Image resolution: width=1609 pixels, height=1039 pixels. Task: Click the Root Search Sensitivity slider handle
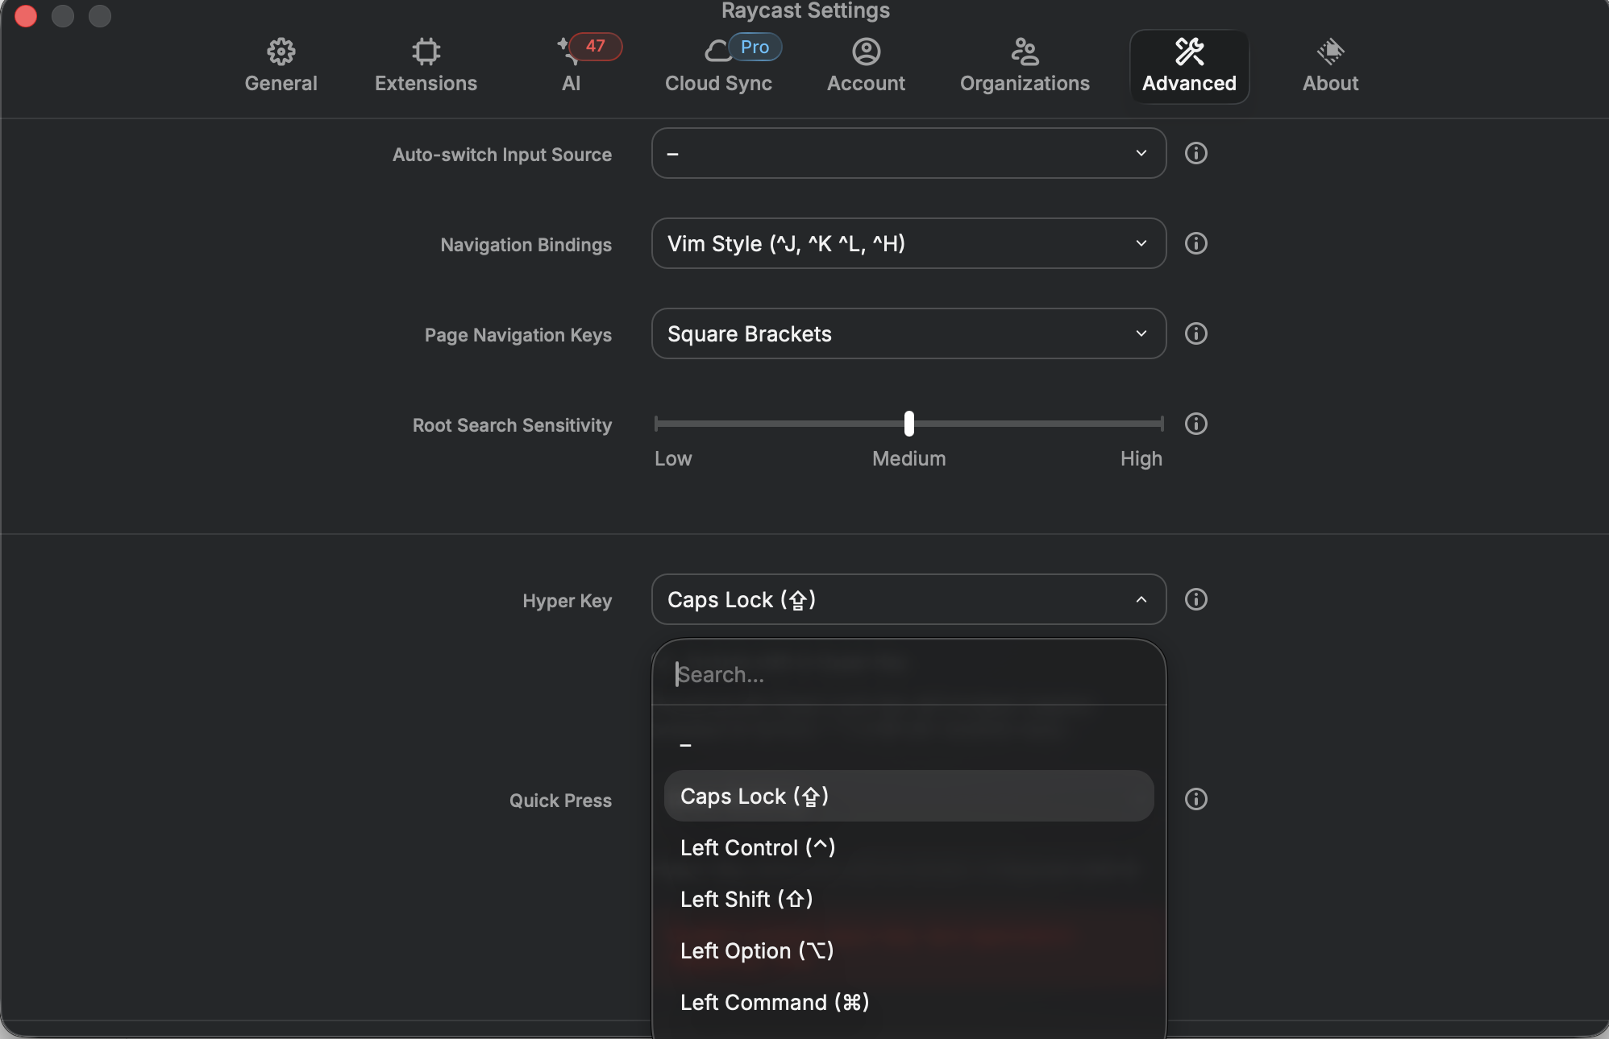coord(908,424)
